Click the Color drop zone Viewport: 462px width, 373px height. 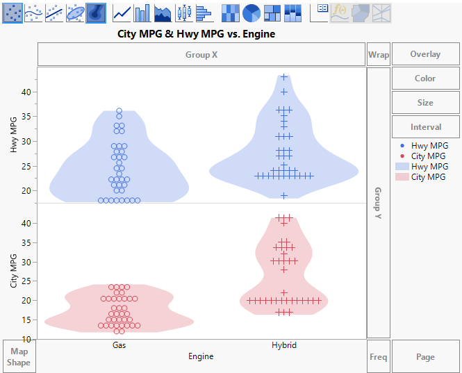point(425,78)
